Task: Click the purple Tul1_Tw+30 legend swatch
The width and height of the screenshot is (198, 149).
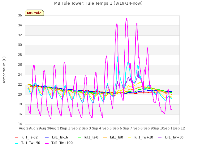Action: point(160,138)
